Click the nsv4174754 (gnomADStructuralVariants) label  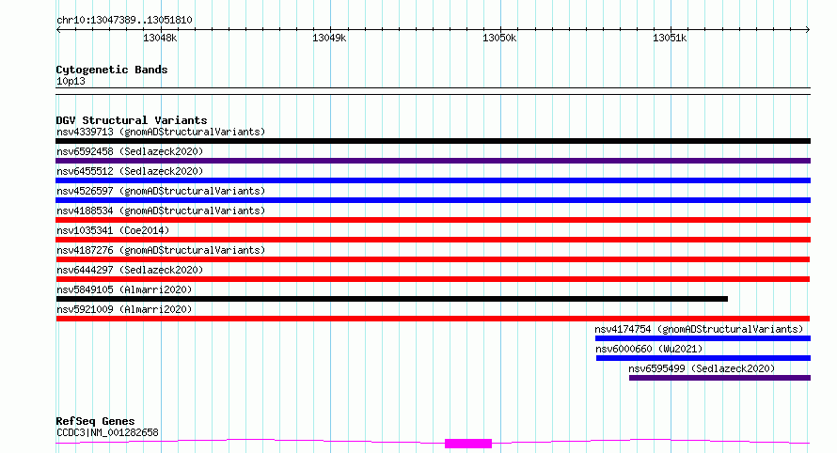tap(699, 329)
